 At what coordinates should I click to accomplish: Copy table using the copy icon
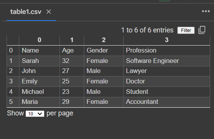202,30
